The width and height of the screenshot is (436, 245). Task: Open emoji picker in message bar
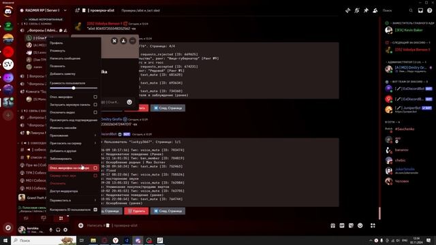360,225
